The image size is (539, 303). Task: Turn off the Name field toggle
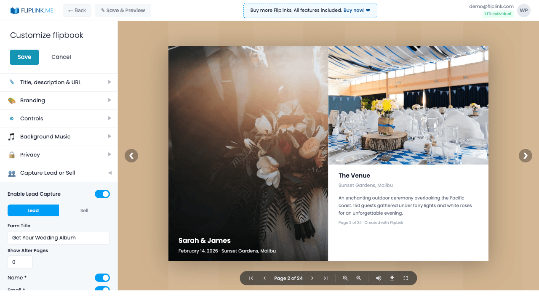(x=102, y=278)
